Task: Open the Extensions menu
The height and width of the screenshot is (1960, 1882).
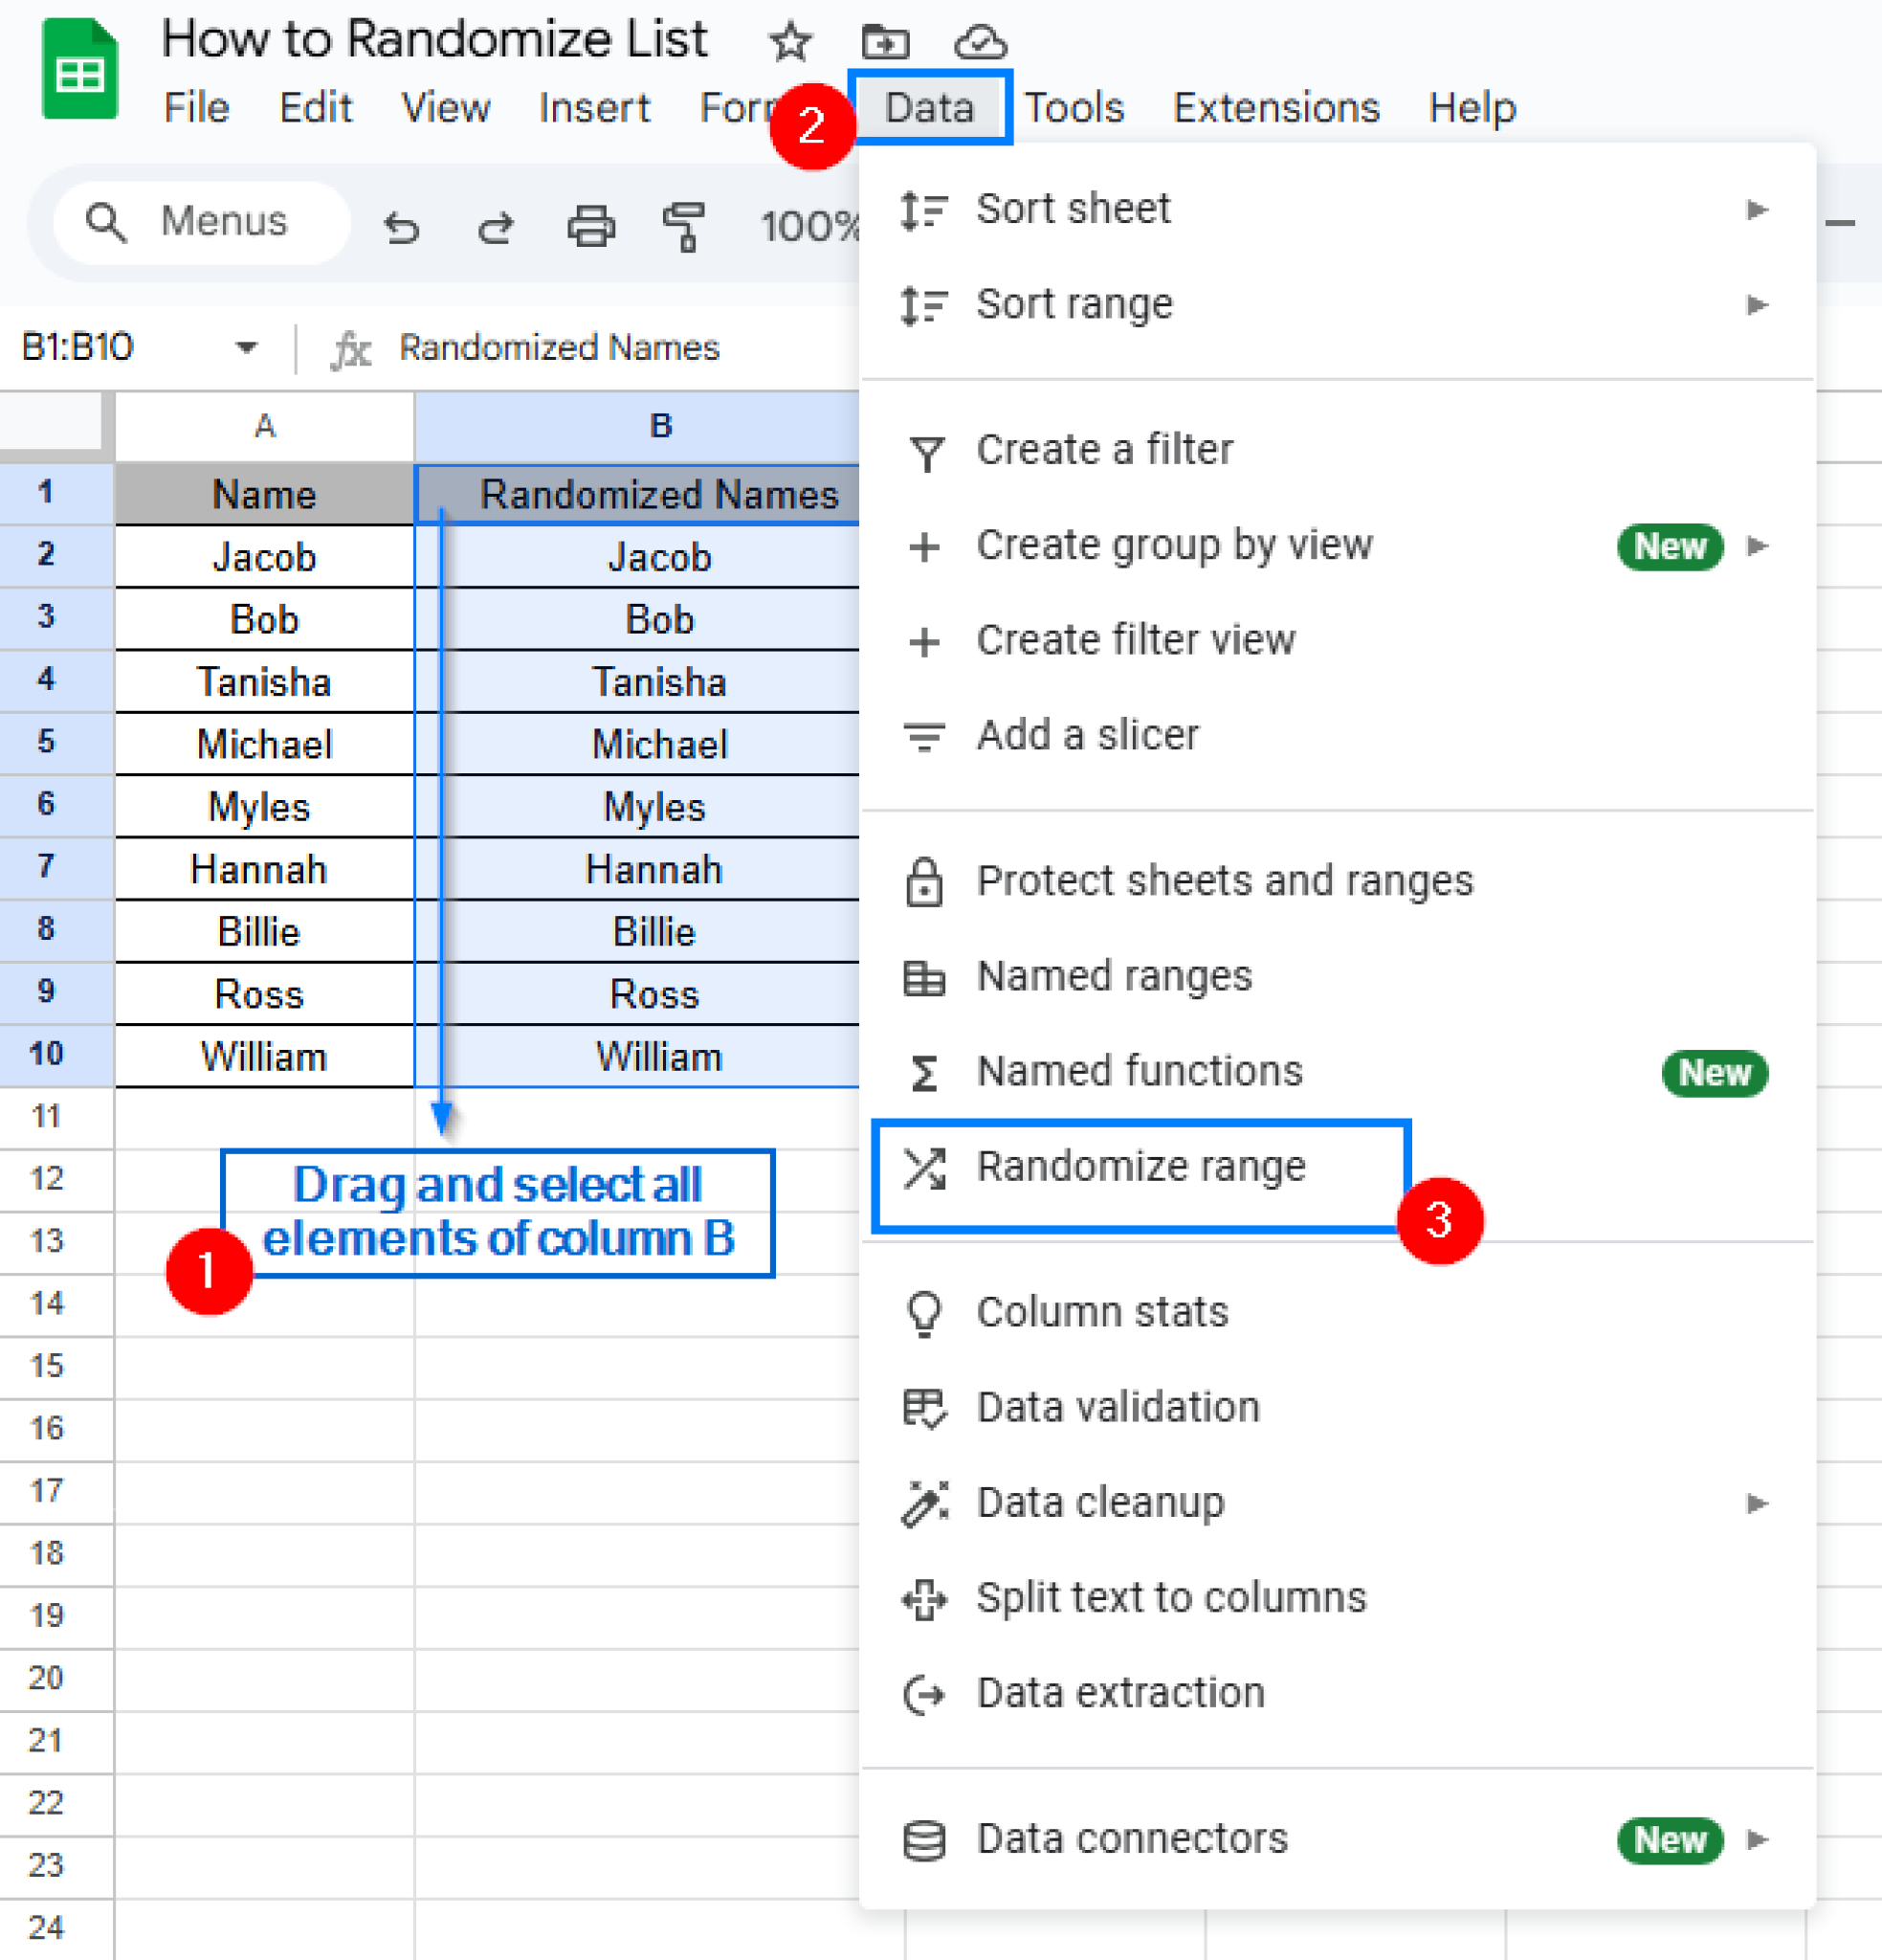Action: point(1276,107)
